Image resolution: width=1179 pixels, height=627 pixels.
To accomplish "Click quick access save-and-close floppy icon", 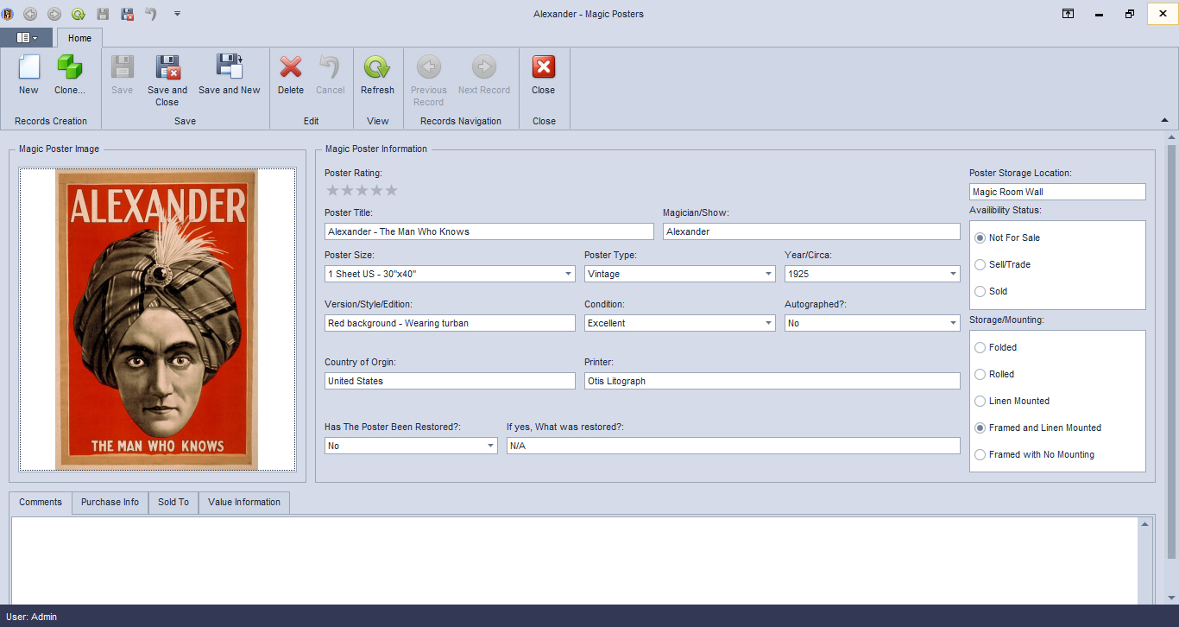I will (x=127, y=14).
